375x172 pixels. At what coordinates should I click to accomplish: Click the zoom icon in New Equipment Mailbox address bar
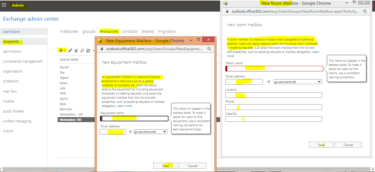click(x=209, y=49)
